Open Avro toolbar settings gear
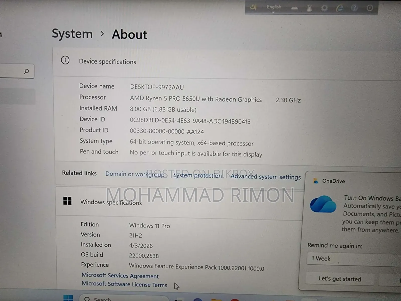Image resolution: width=401 pixels, height=301 pixels. (x=324, y=8)
